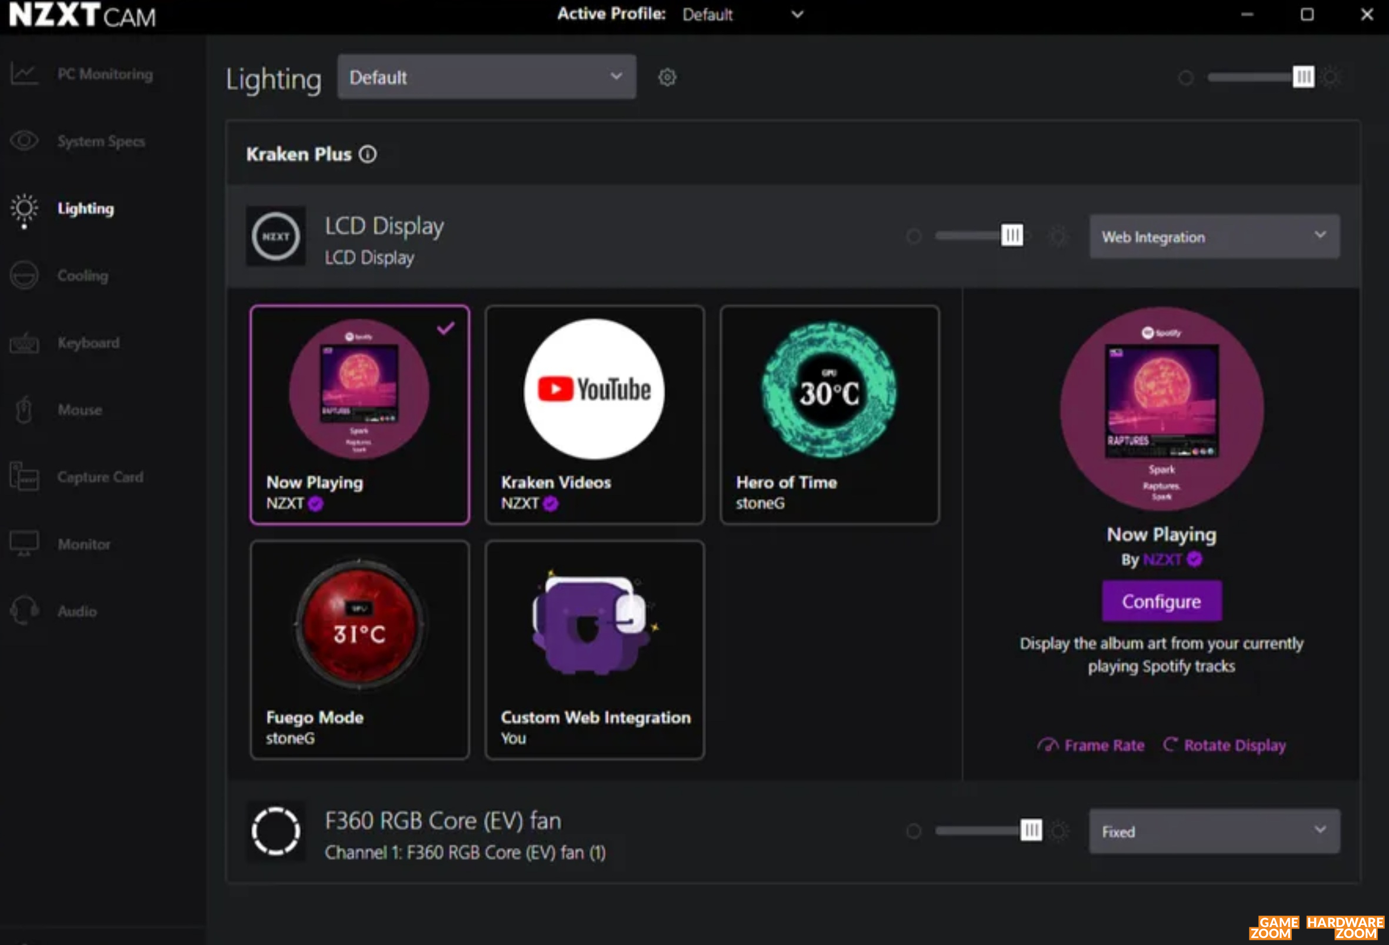Click F360 fan high brightness sun icon
1389x945 pixels.
tap(1059, 831)
